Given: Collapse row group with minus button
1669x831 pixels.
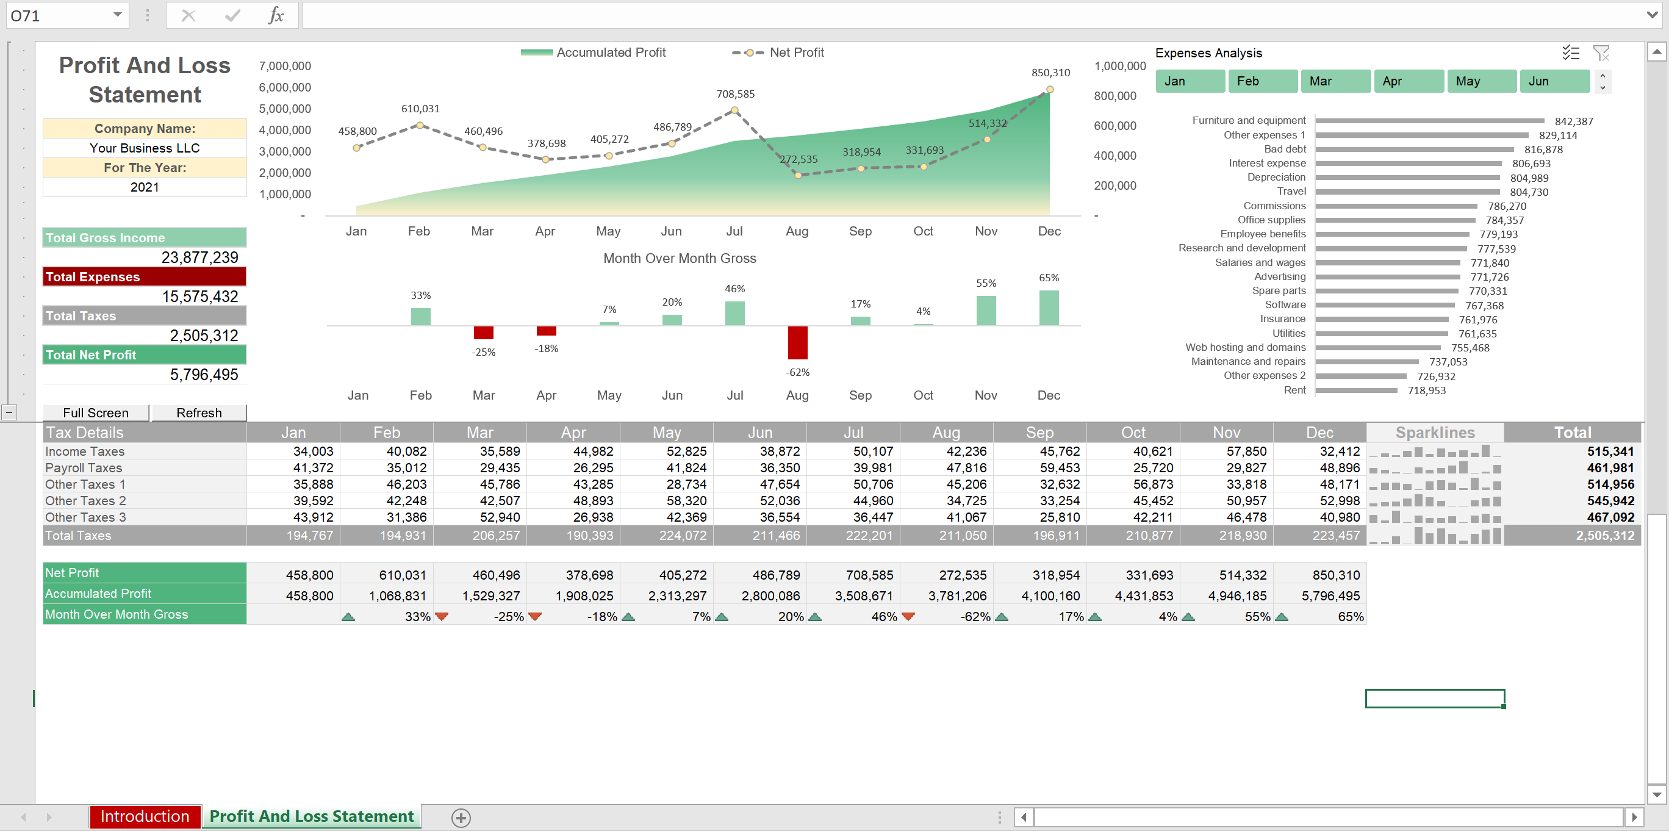Looking at the screenshot, I should tap(9, 412).
